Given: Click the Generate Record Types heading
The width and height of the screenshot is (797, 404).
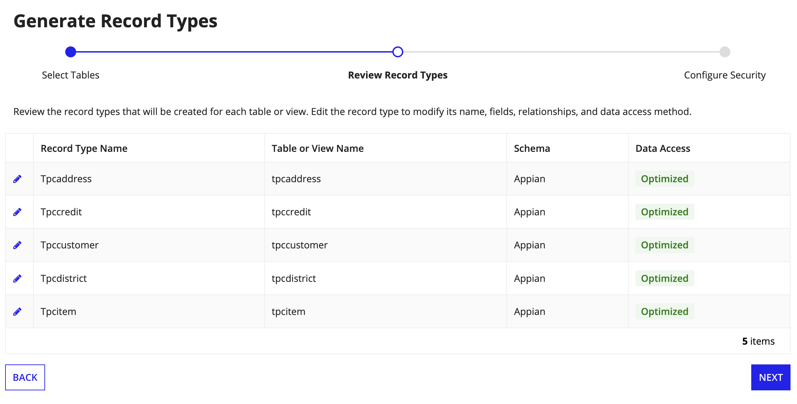Looking at the screenshot, I should [115, 21].
